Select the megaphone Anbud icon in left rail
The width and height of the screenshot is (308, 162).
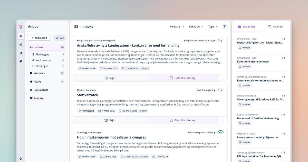coord(21,36)
